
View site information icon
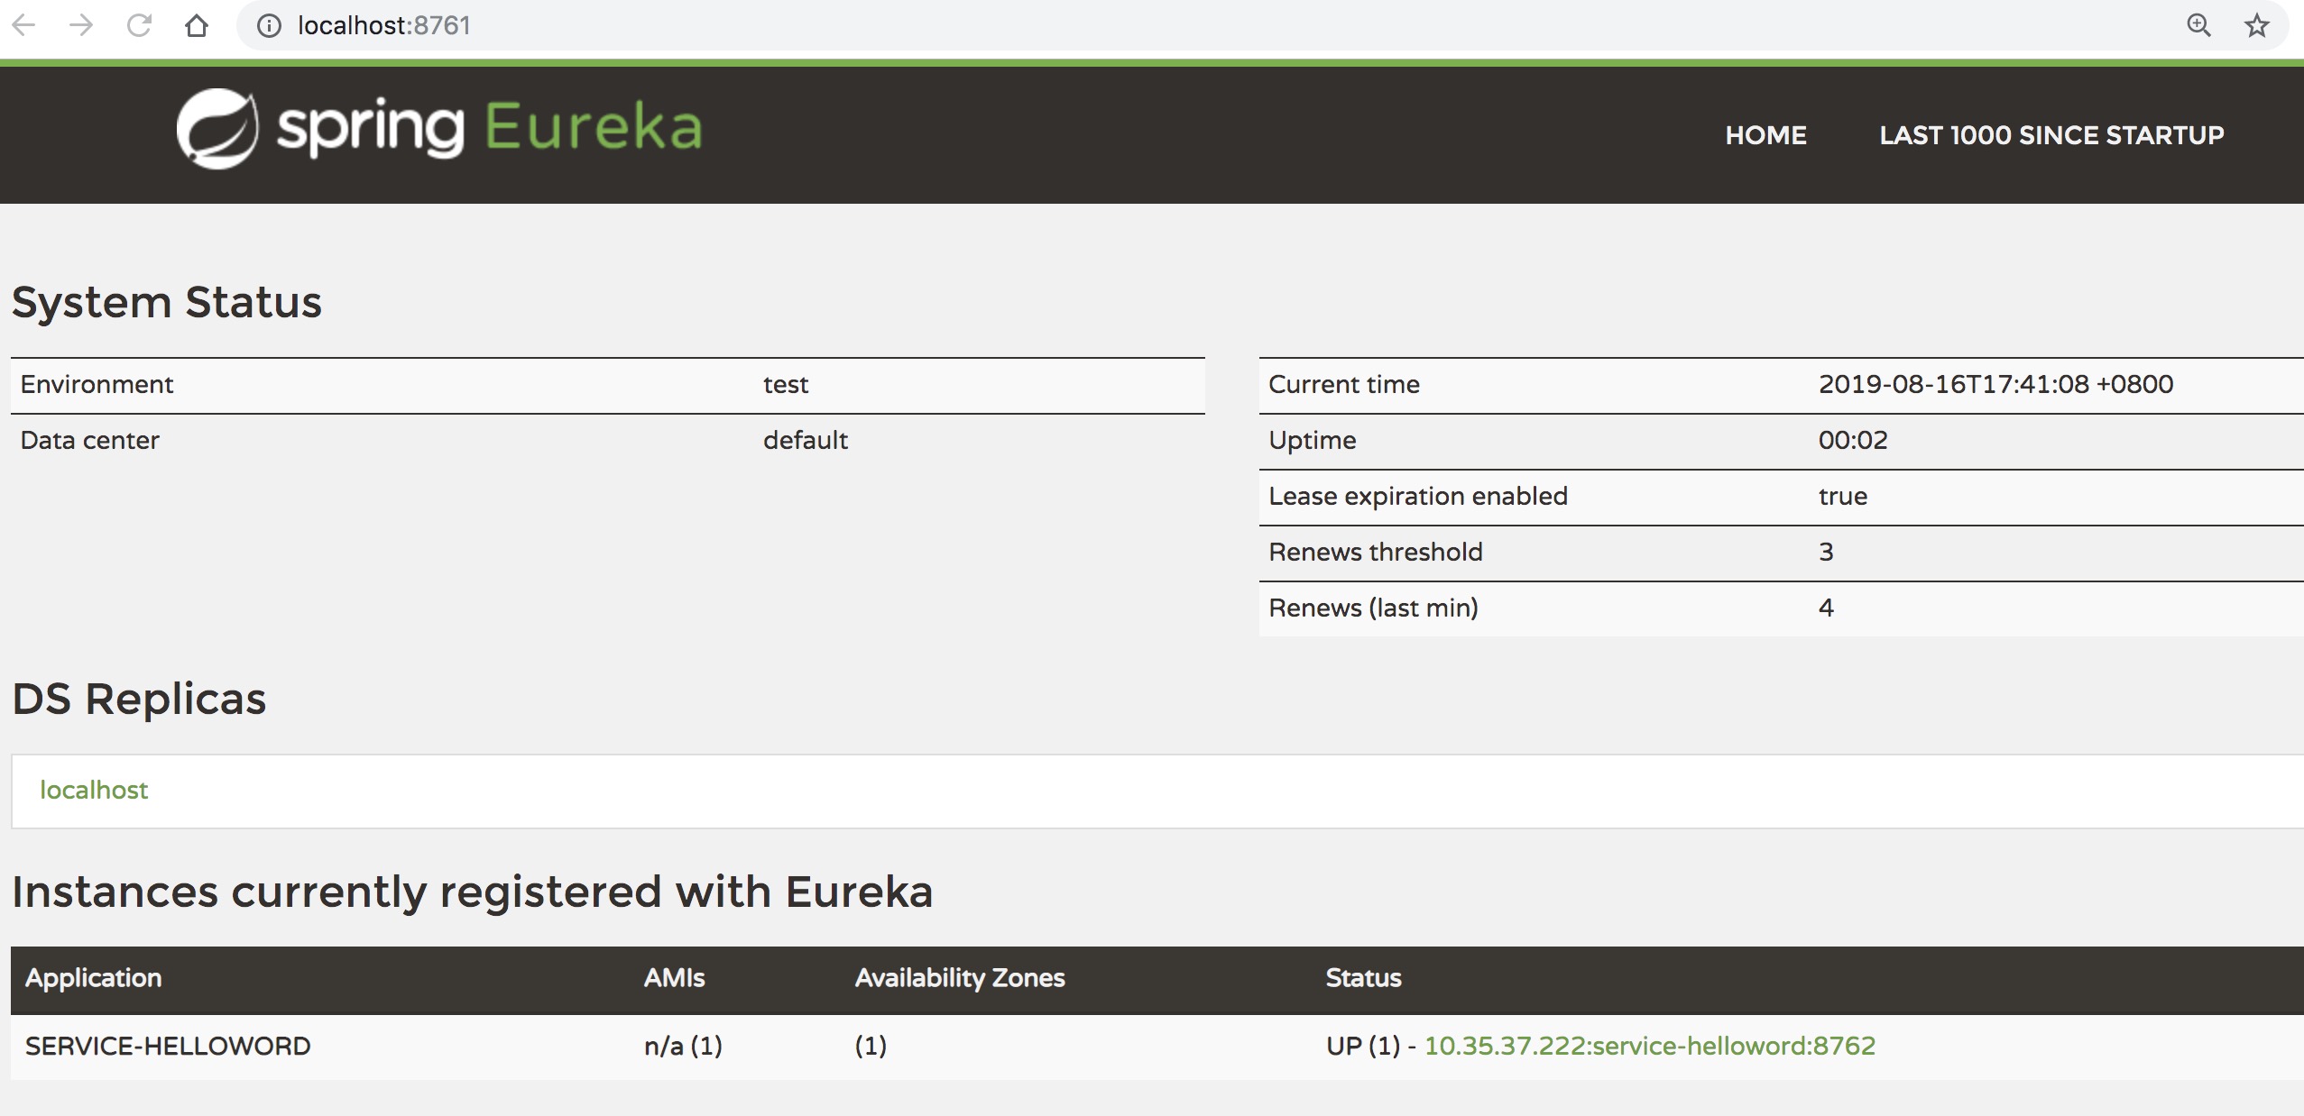268,25
